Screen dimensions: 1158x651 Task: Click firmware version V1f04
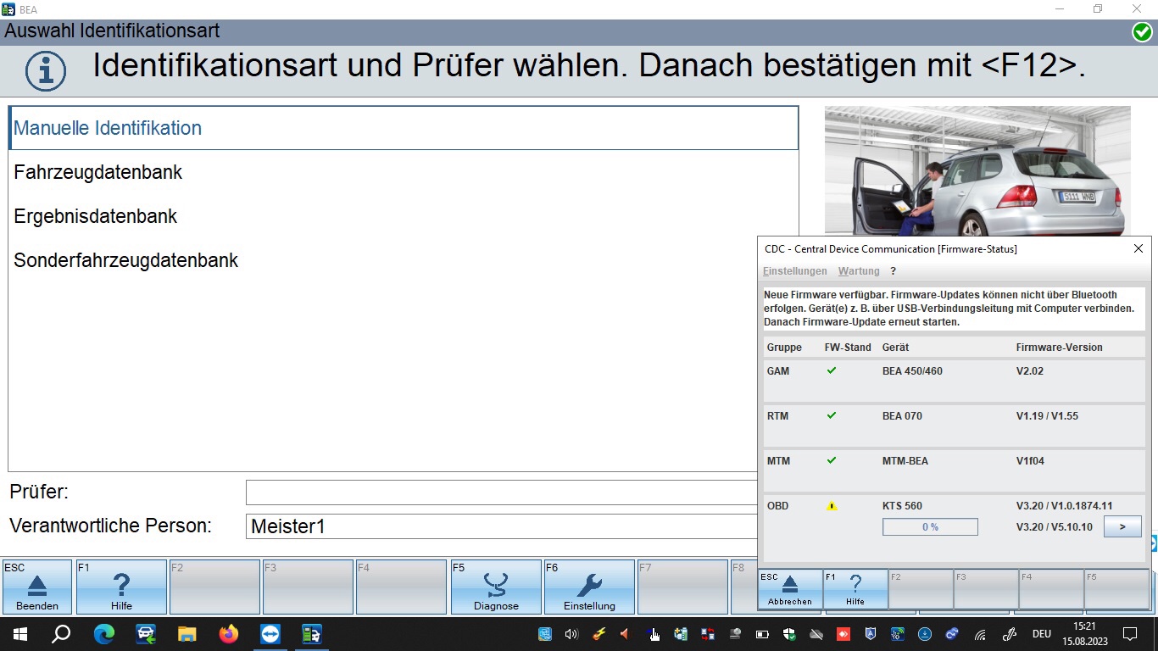[x=1030, y=461]
